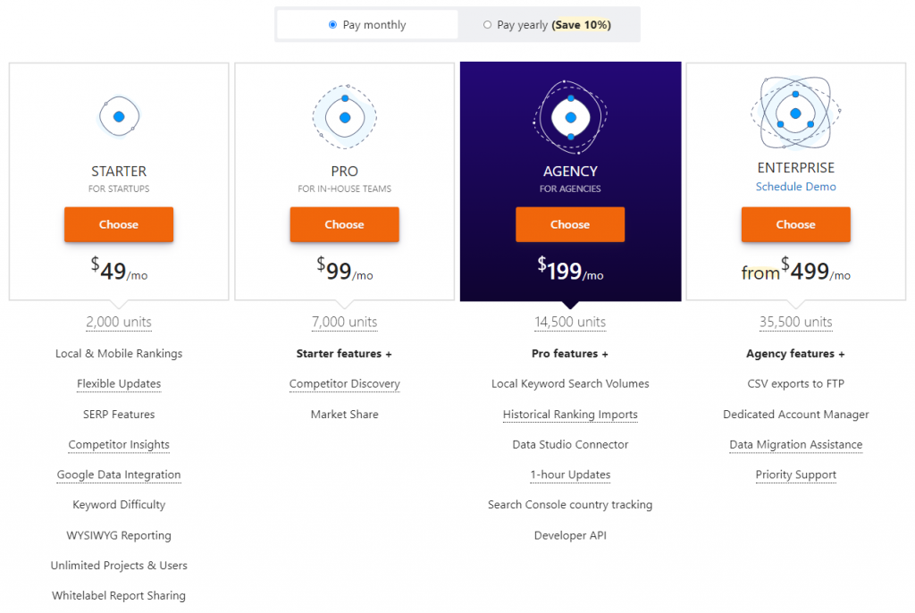This screenshot has height=613, width=915.
Task: Click the Pro plan orbit icon
Action: 344,117
